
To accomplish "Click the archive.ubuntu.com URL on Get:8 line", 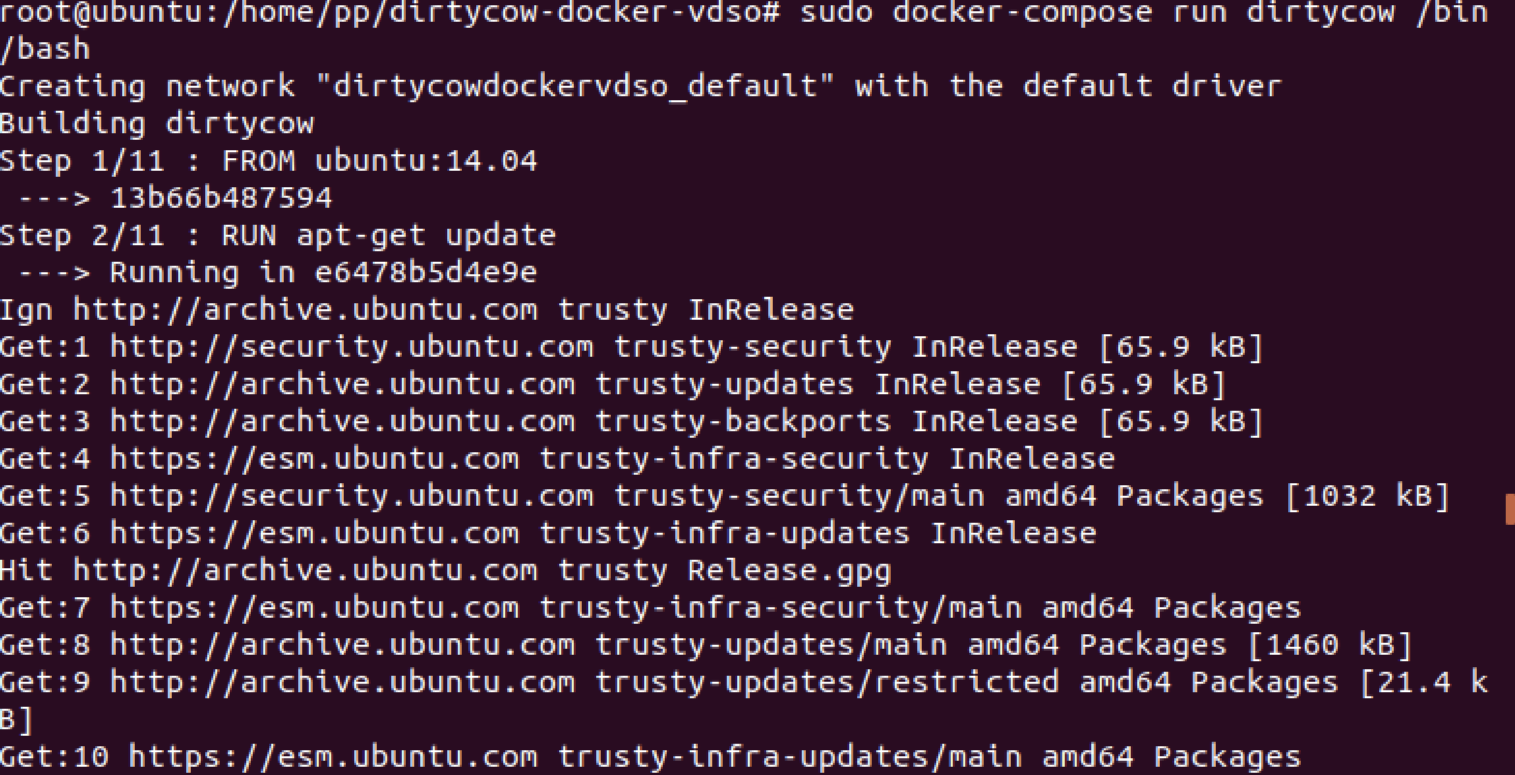I will pos(343,645).
